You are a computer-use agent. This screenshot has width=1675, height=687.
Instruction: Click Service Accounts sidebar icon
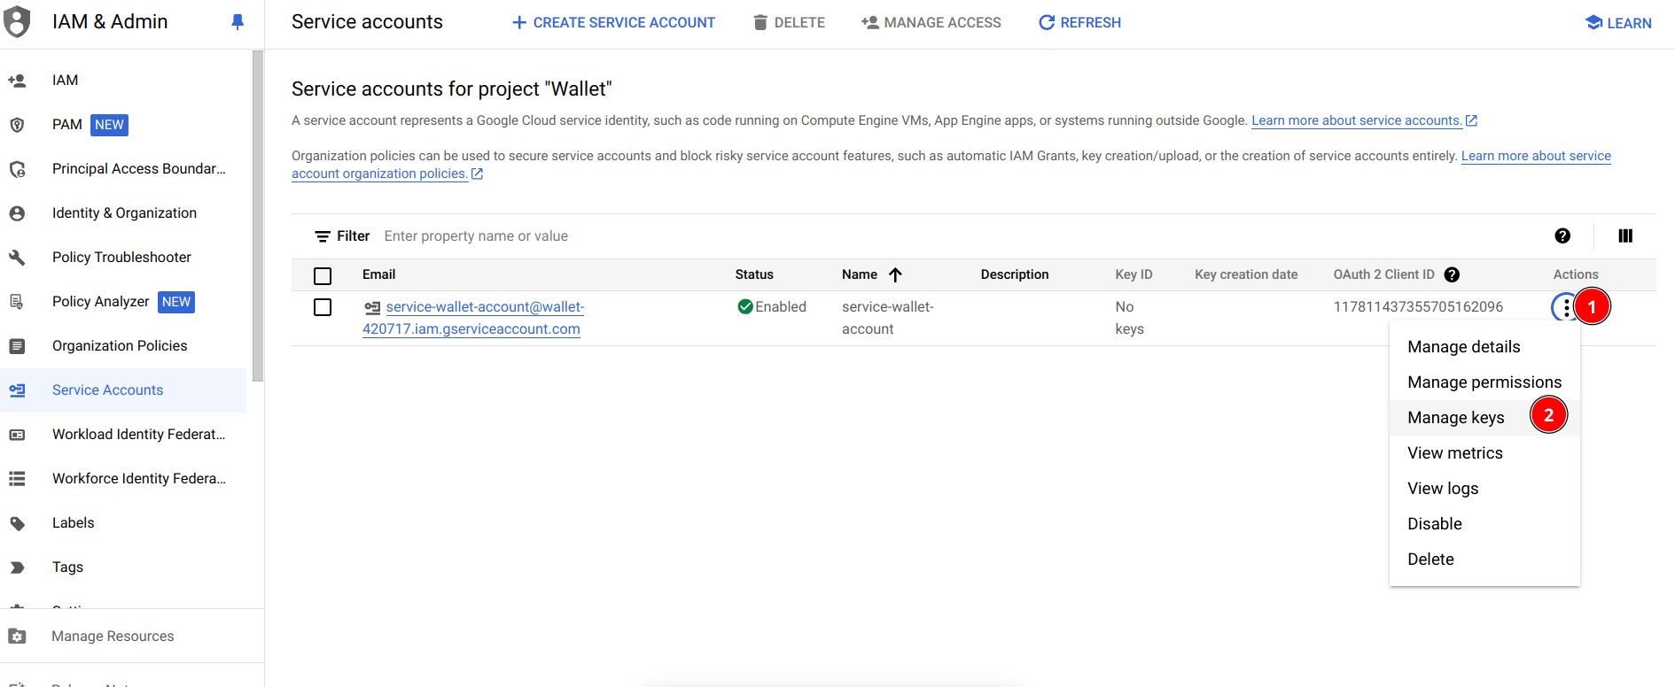pos(17,390)
